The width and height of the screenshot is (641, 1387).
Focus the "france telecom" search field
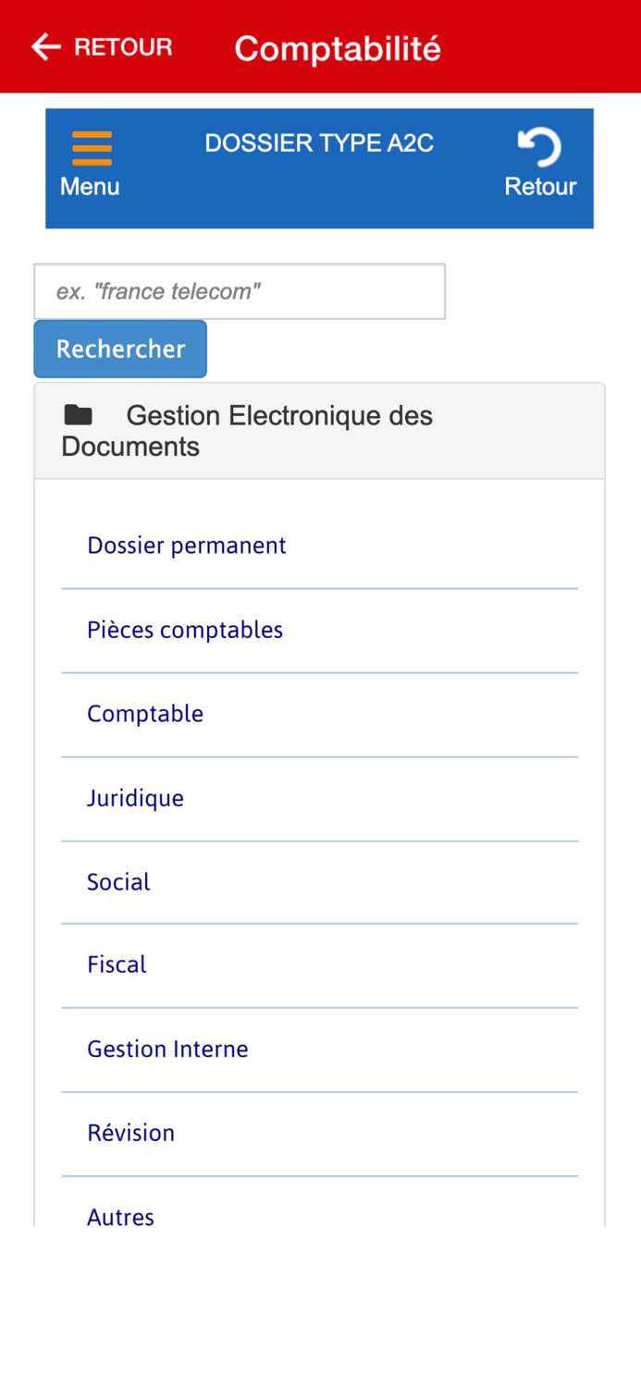tap(240, 291)
